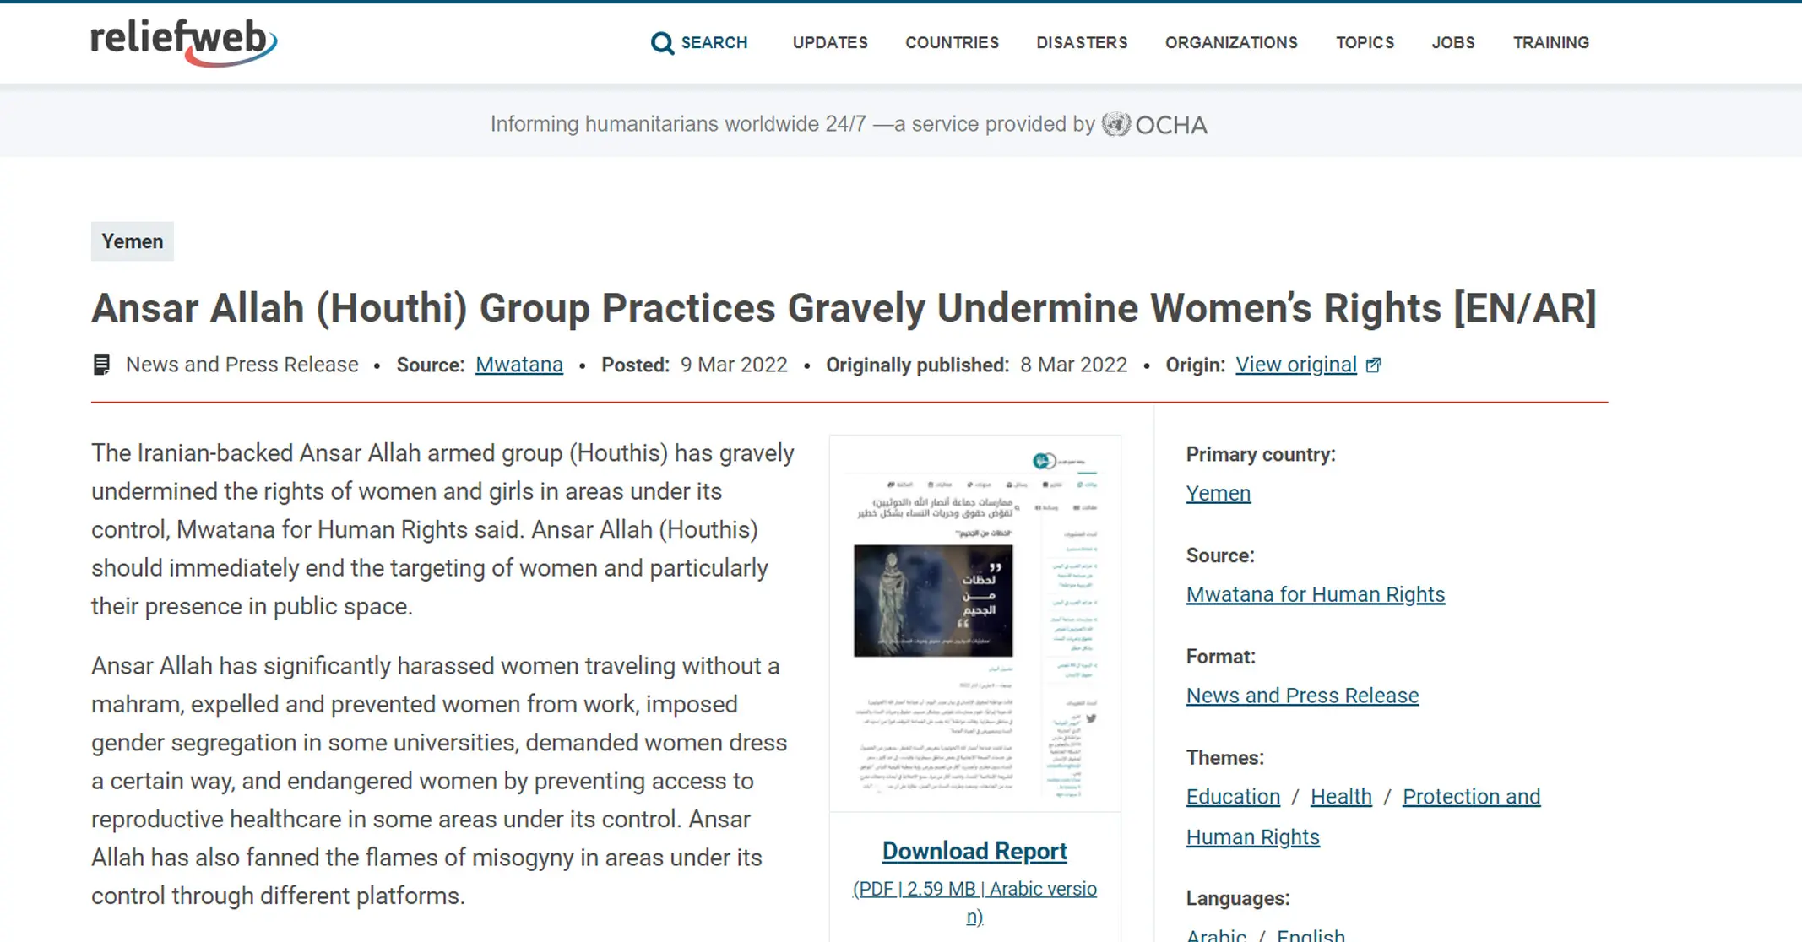Image resolution: width=1802 pixels, height=942 pixels.
Task: Click the article headline about Ansar Allah
Action: point(844,307)
